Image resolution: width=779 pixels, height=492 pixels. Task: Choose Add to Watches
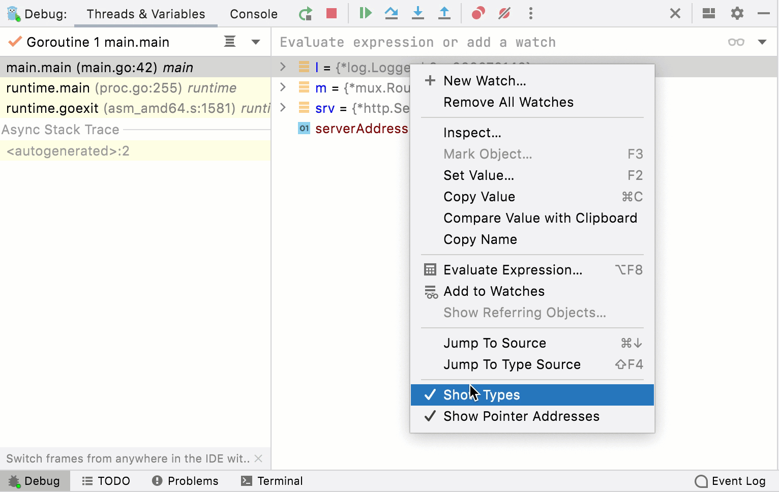493,291
